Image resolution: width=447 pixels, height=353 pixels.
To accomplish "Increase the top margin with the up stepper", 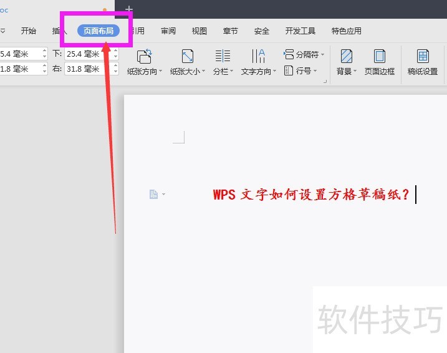I will tap(44, 51).
